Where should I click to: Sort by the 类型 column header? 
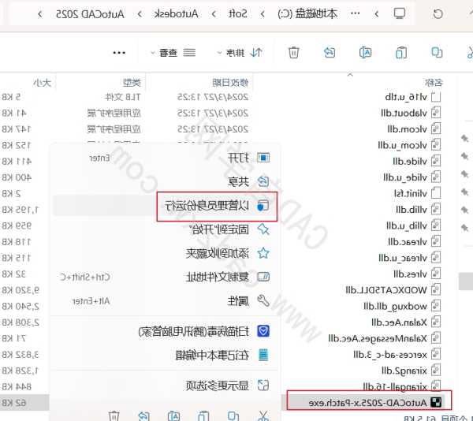(x=132, y=82)
